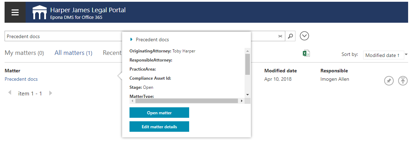Click the PracticeArea field label
419x144 pixels.
(x=143, y=69)
